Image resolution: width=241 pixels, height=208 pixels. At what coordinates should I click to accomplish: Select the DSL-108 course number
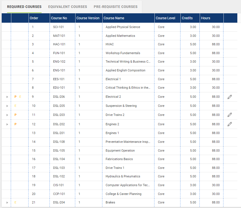[59, 142]
